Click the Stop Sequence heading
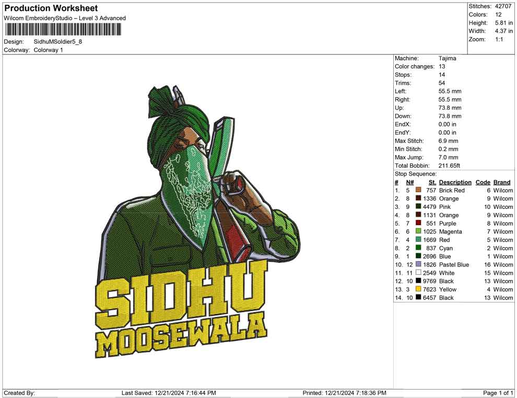 point(416,173)
